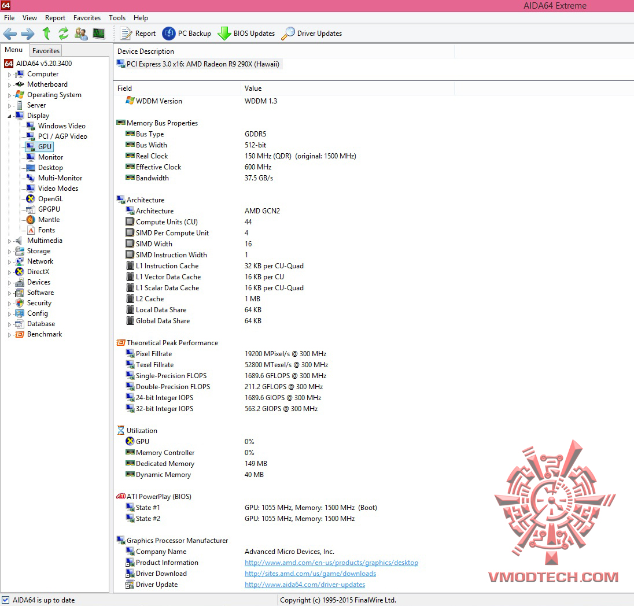The height and width of the screenshot is (606, 634).
Task: Open the Fonts page
Action: pos(46,230)
